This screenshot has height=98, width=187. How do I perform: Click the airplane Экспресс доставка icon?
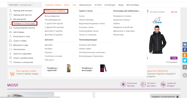(143, 84)
